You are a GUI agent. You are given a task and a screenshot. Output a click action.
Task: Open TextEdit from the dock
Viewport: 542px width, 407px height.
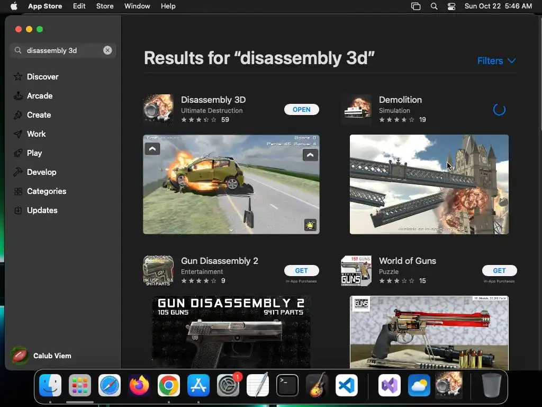[x=258, y=385]
